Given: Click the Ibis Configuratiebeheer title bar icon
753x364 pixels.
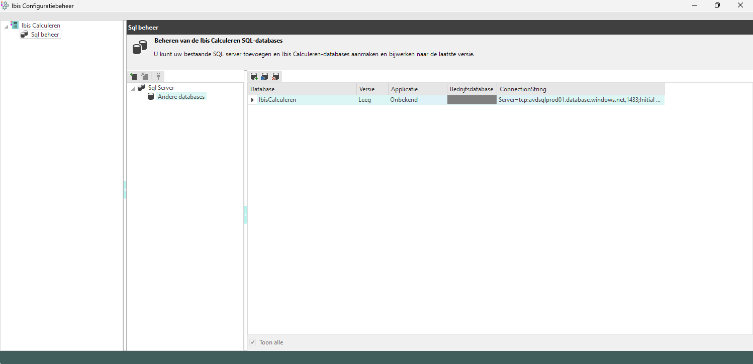Looking at the screenshot, I should (x=5, y=6).
